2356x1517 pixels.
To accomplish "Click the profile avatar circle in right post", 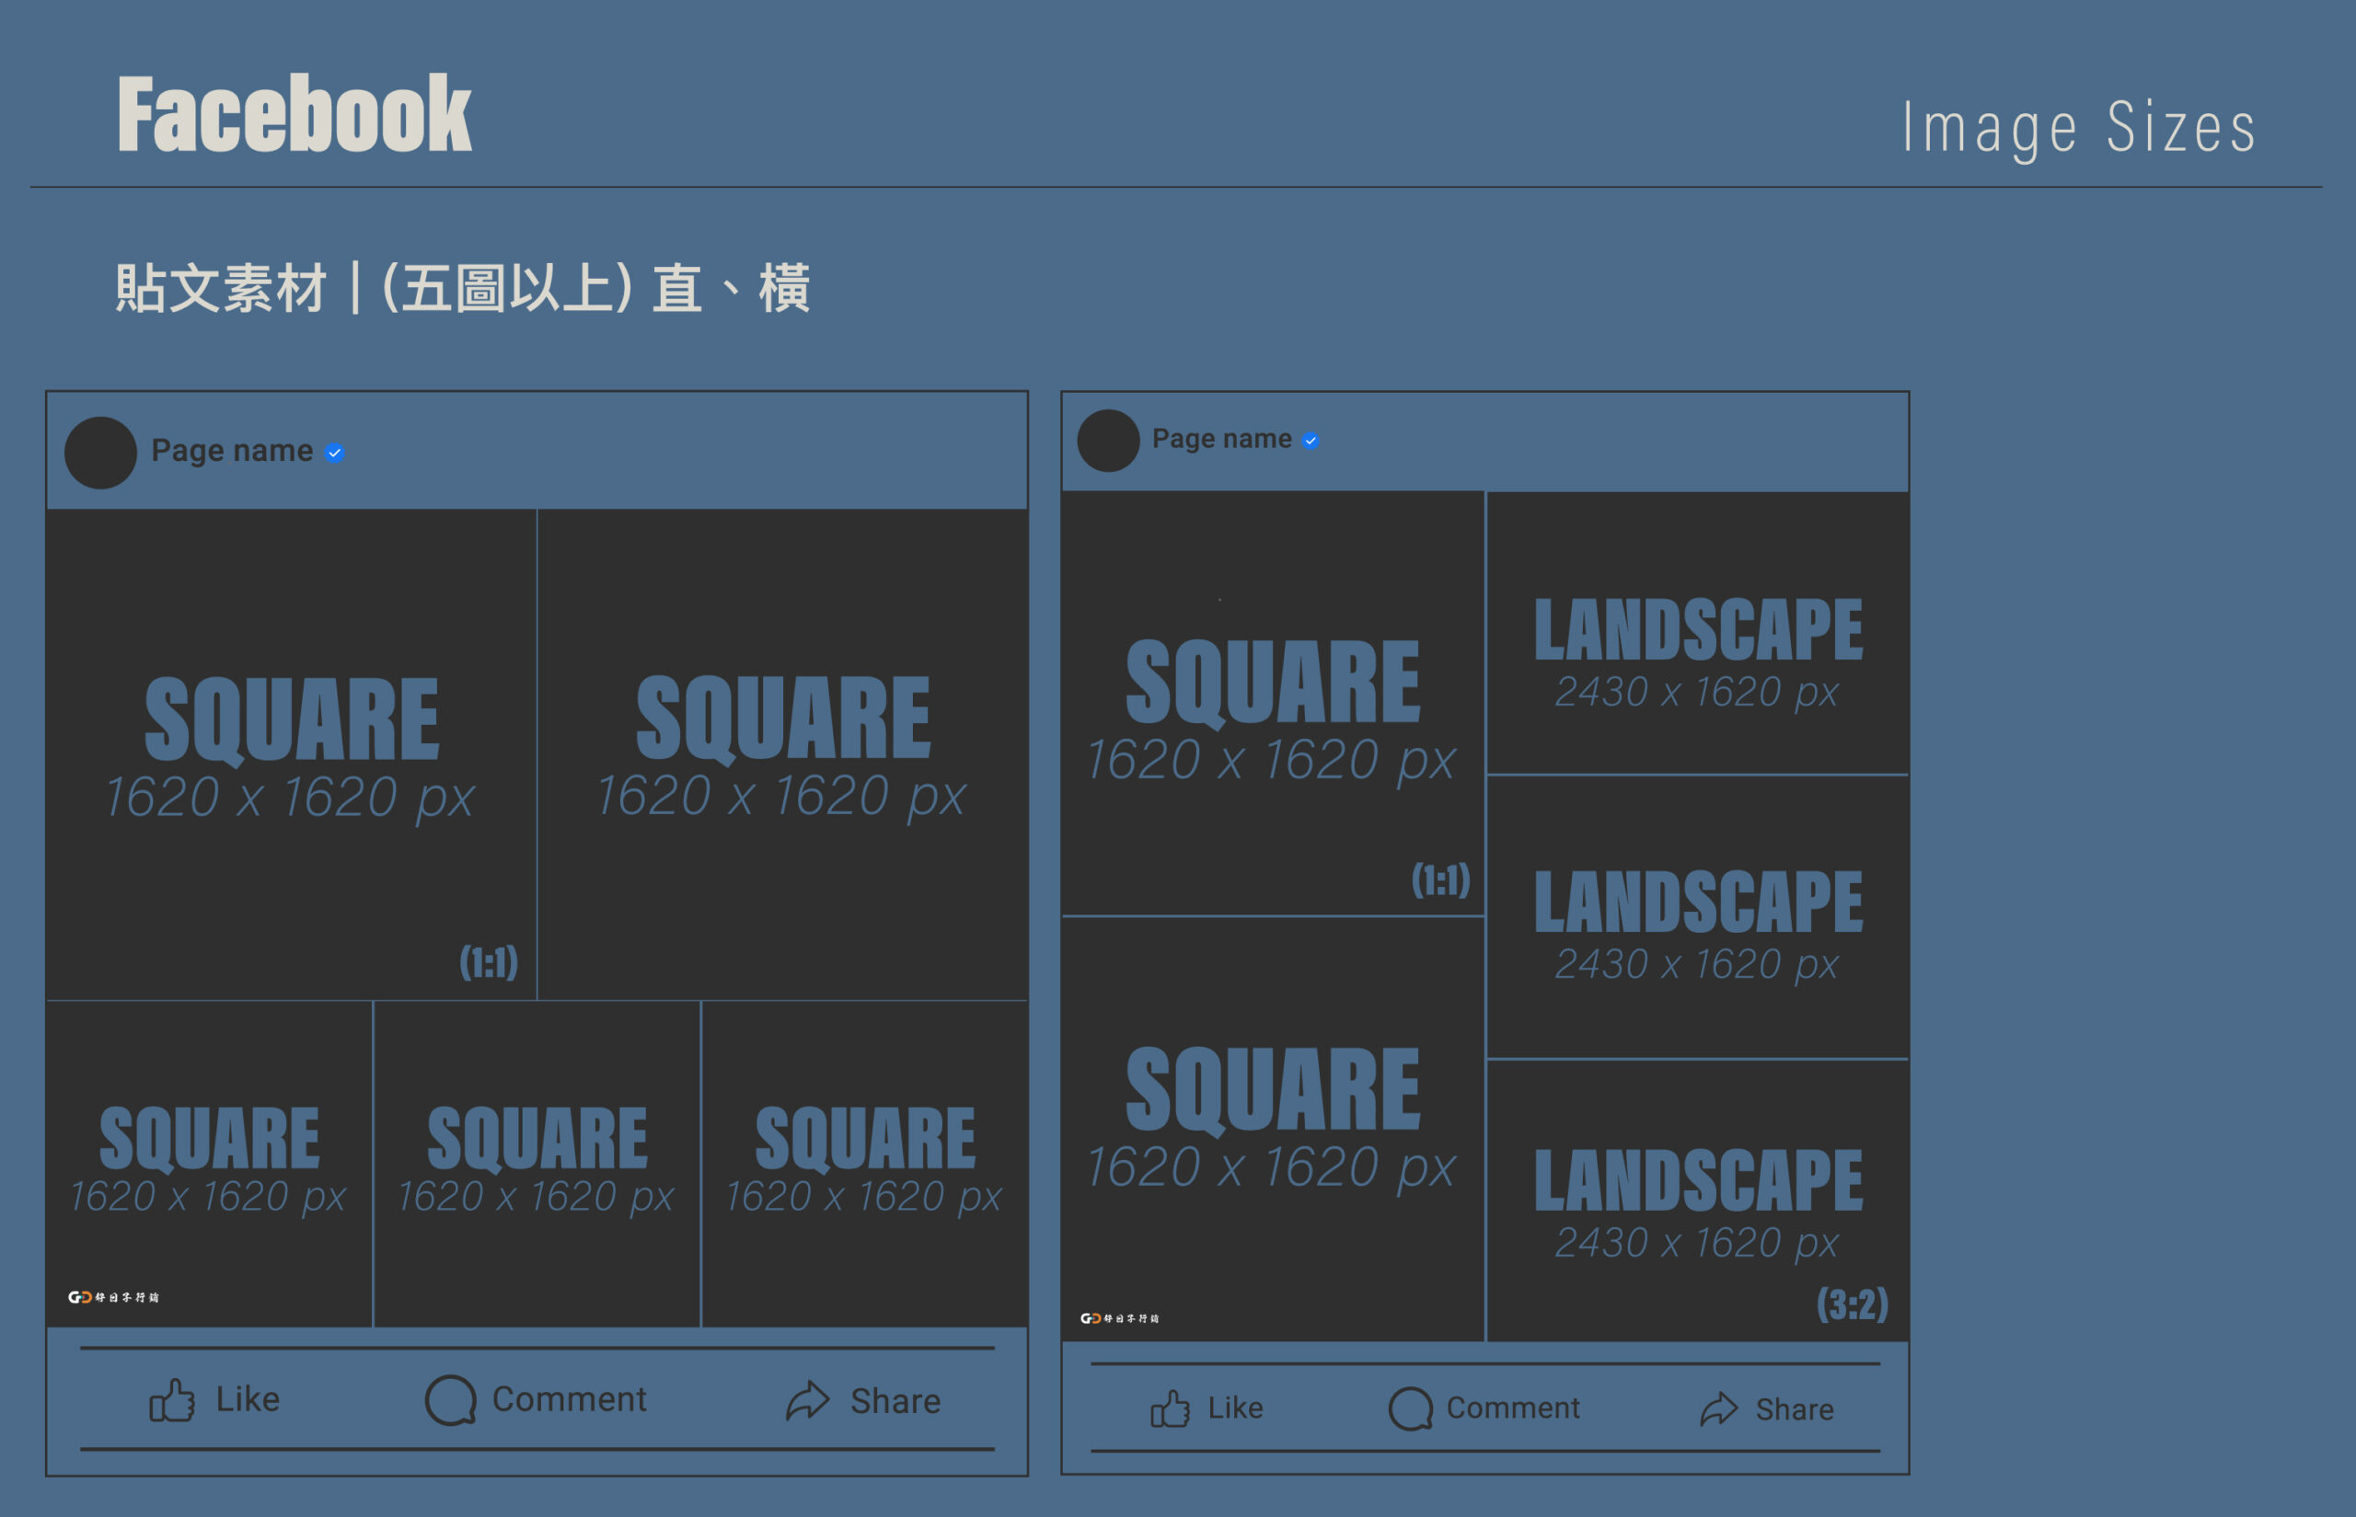I will pos(1109,441).
